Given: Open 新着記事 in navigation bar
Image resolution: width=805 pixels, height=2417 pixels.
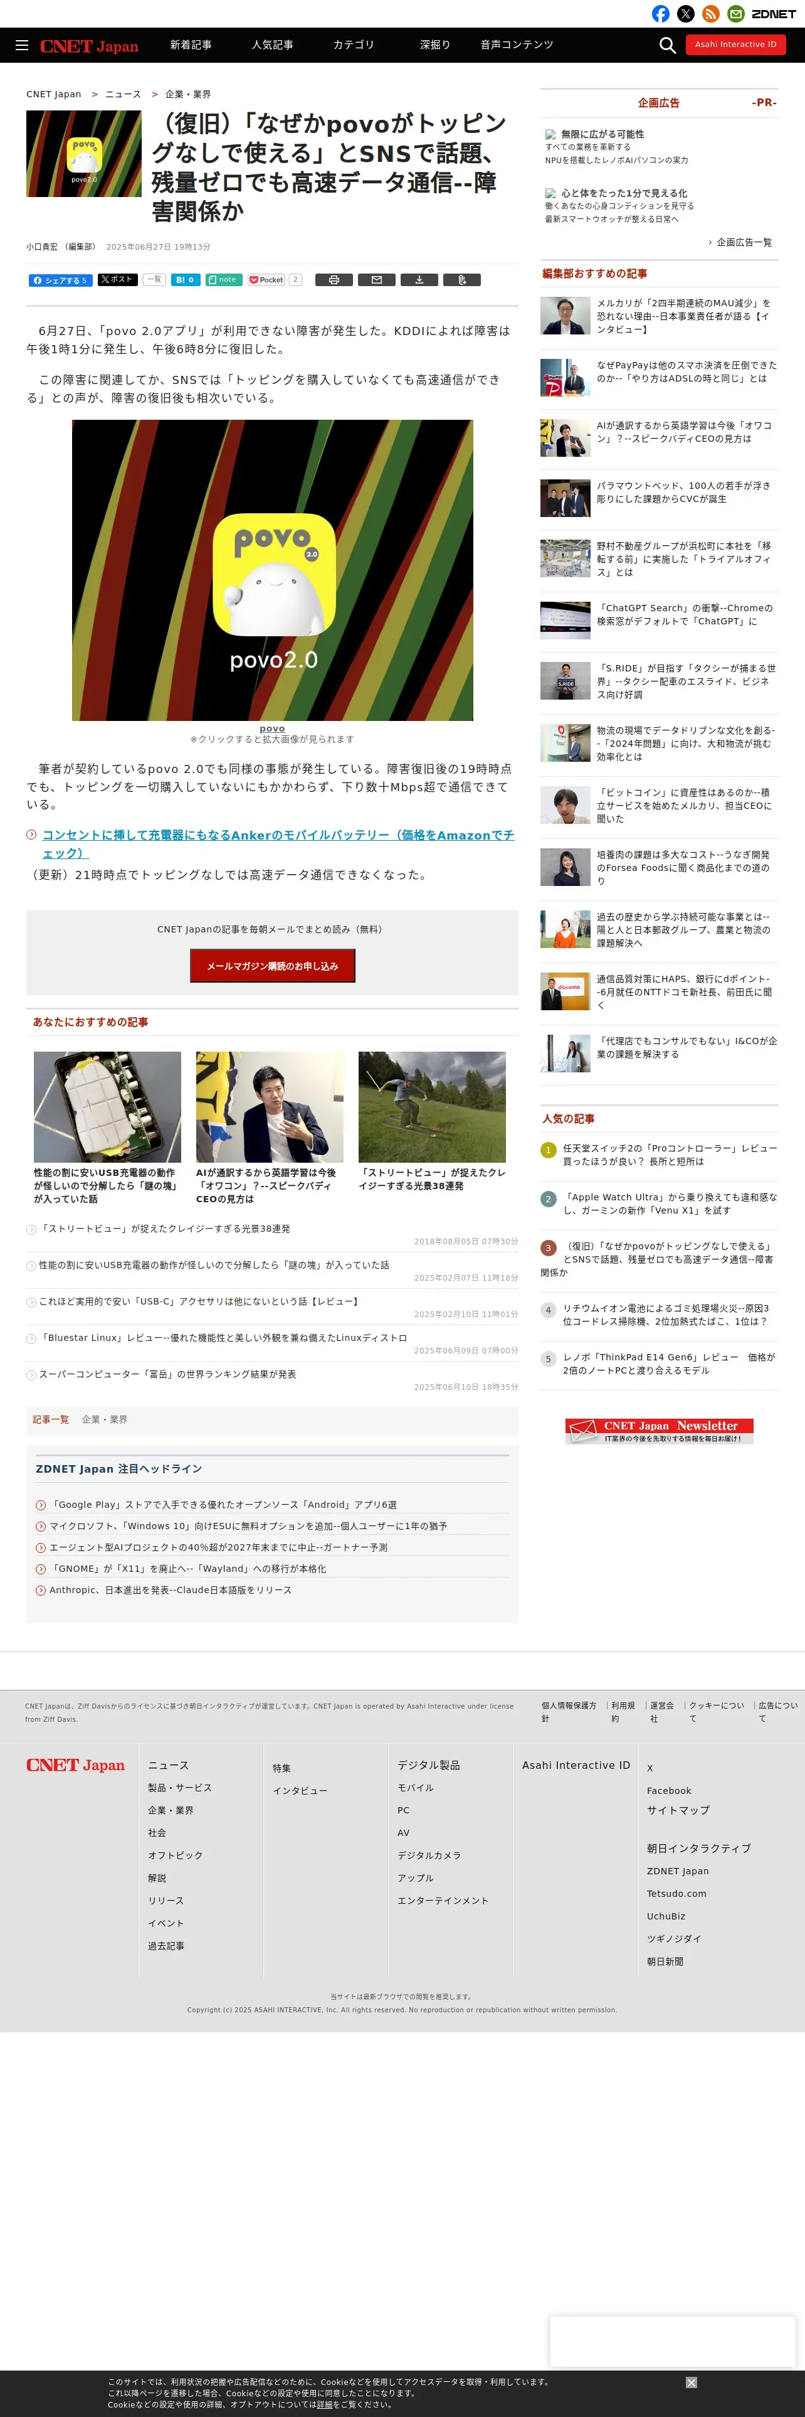Looking at the screenshot, I should pyautogui.click(x=190, y=45).
